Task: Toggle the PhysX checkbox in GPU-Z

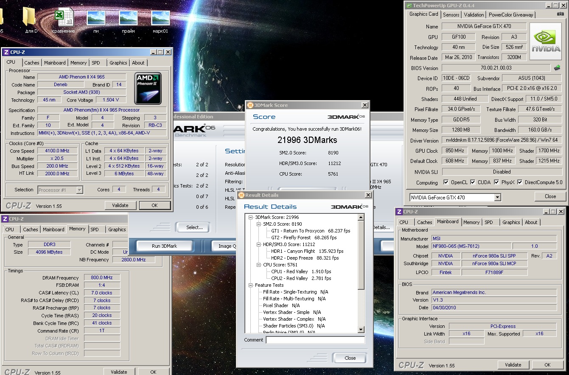Action: coord(497,182)
